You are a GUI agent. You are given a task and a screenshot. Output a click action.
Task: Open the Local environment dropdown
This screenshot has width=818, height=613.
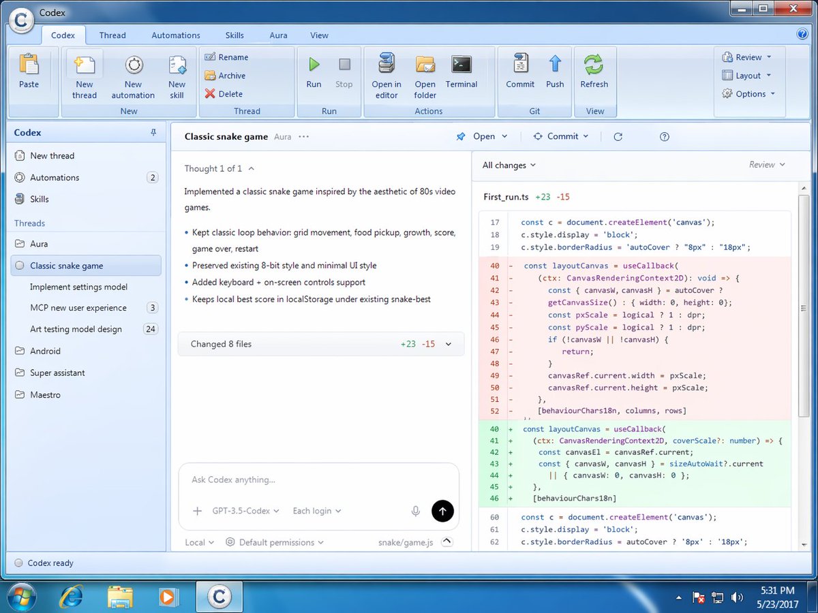(200, 542)
